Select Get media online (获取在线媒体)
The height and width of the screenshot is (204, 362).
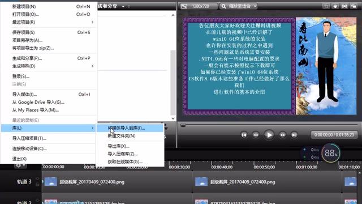pyautogui.click(x=130, y=161)
